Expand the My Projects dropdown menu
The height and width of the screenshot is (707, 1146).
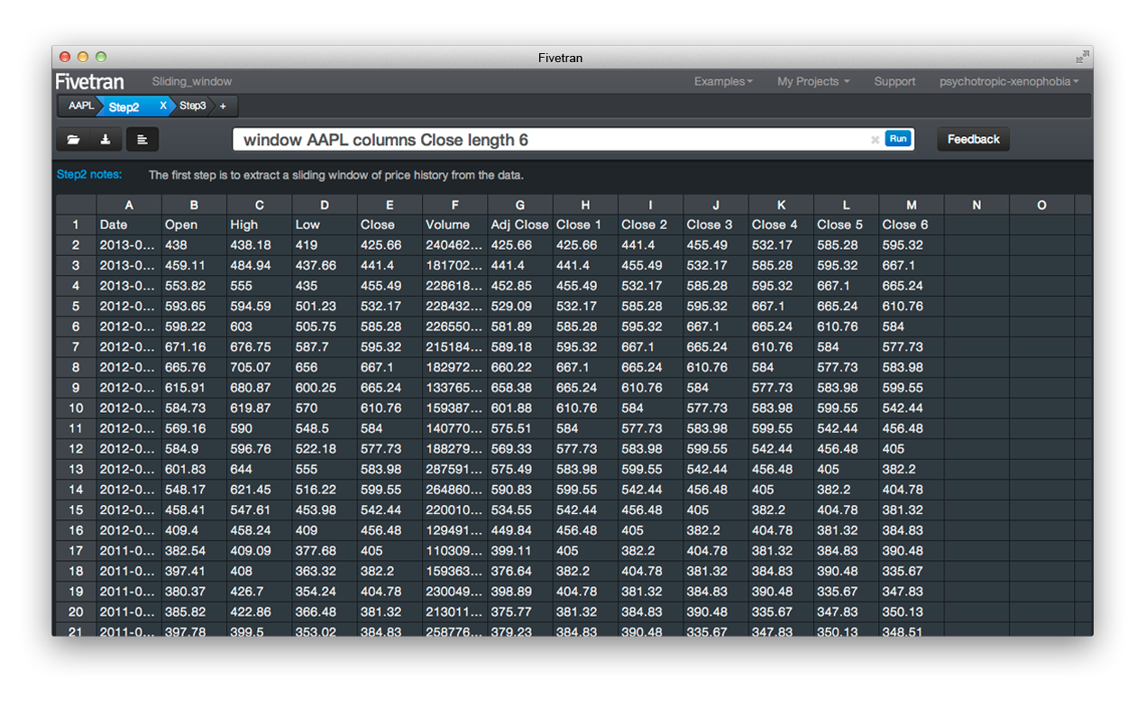[813, 81]
